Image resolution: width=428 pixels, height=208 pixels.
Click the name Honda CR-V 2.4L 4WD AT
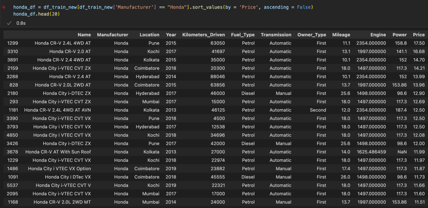(x=63, y=43)
